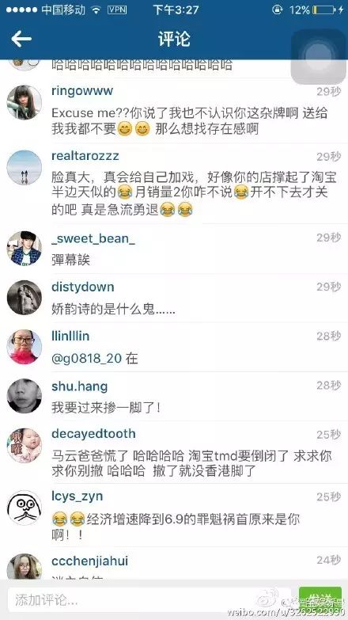Tap the back arrow in header
This screenshot has width=348, height=620.
pos(21,39)
